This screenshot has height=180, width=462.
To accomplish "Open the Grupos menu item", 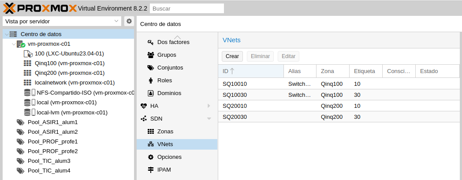I will tap(177, 55).
